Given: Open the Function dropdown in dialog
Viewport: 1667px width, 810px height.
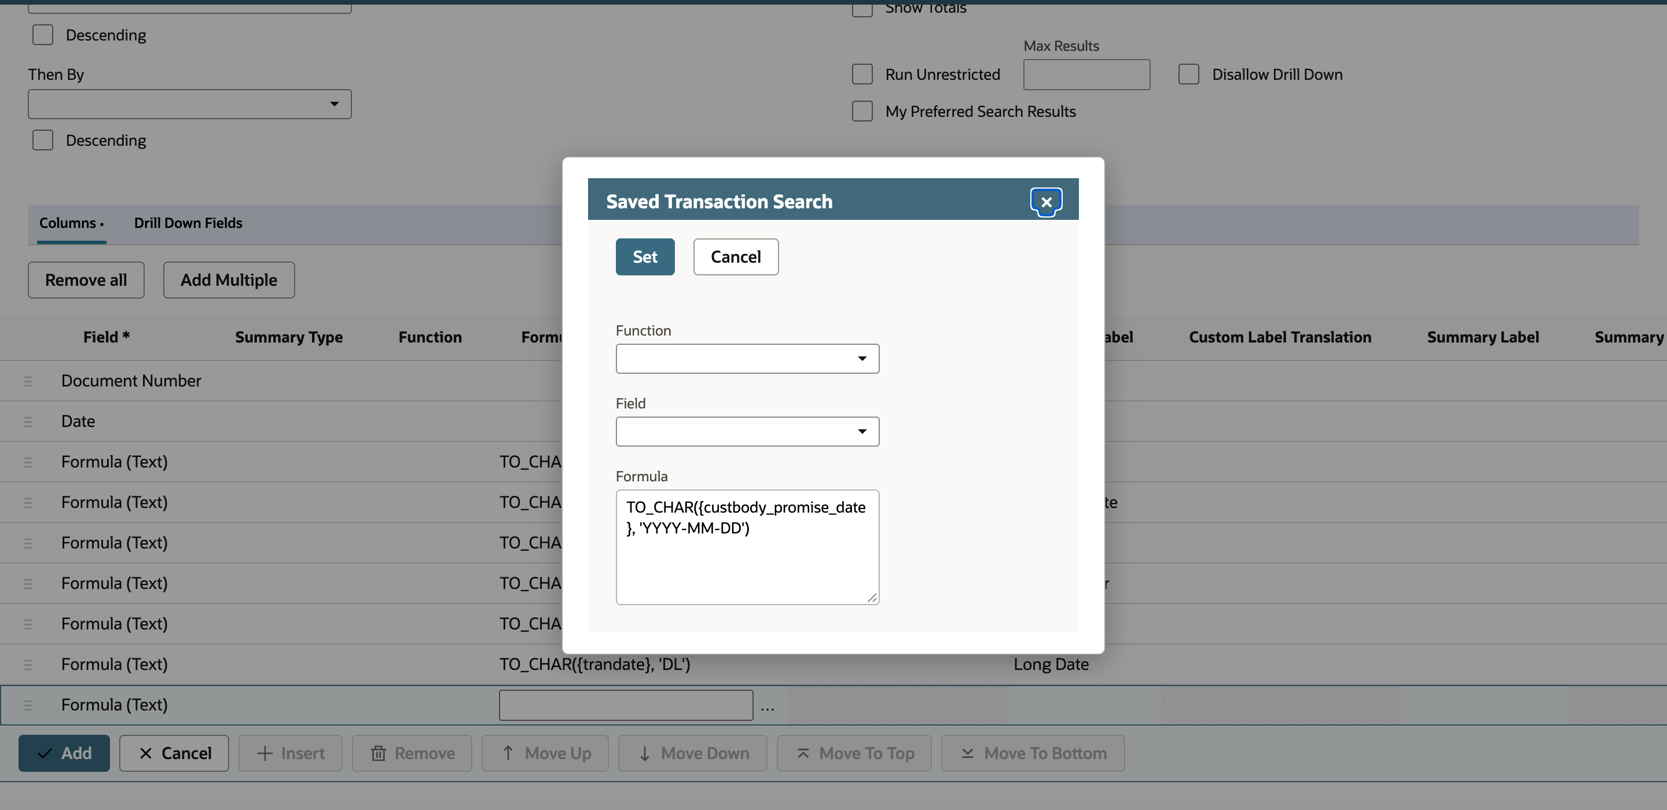Looking at the screenshot, I should (747, 358).
